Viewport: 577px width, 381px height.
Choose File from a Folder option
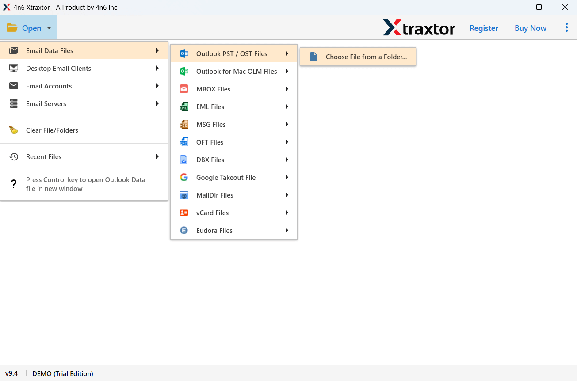357,56
